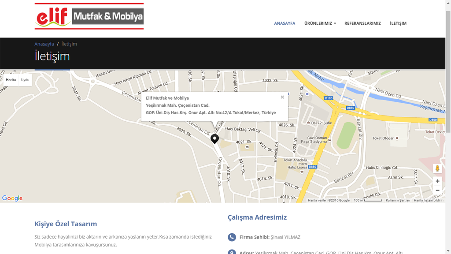Zoom out on the map
This screenshot has width=451, height=254.
[x=437, y=190]
